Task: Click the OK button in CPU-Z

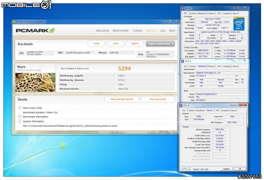Action: [240, 169]
